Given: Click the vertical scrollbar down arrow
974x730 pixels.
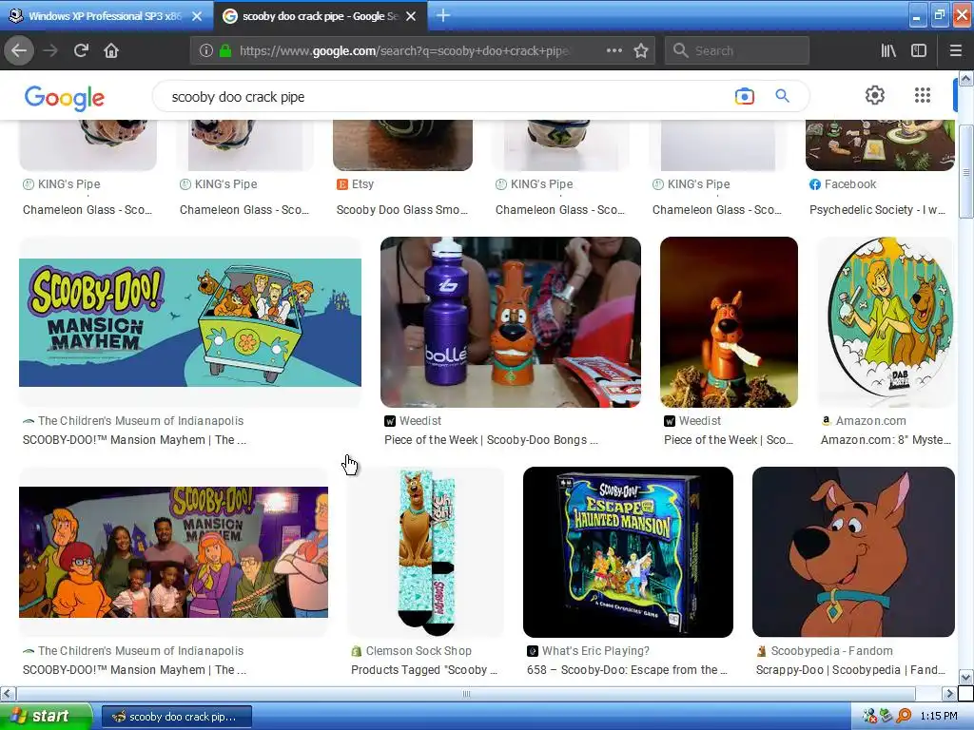Looking at the screenshot, I should coord(965,677).
